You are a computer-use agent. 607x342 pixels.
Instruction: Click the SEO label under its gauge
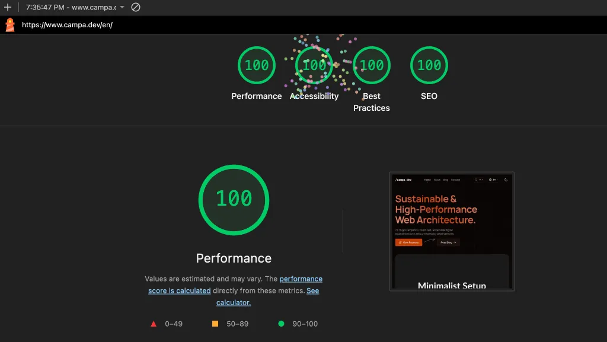tap(429, 96)
